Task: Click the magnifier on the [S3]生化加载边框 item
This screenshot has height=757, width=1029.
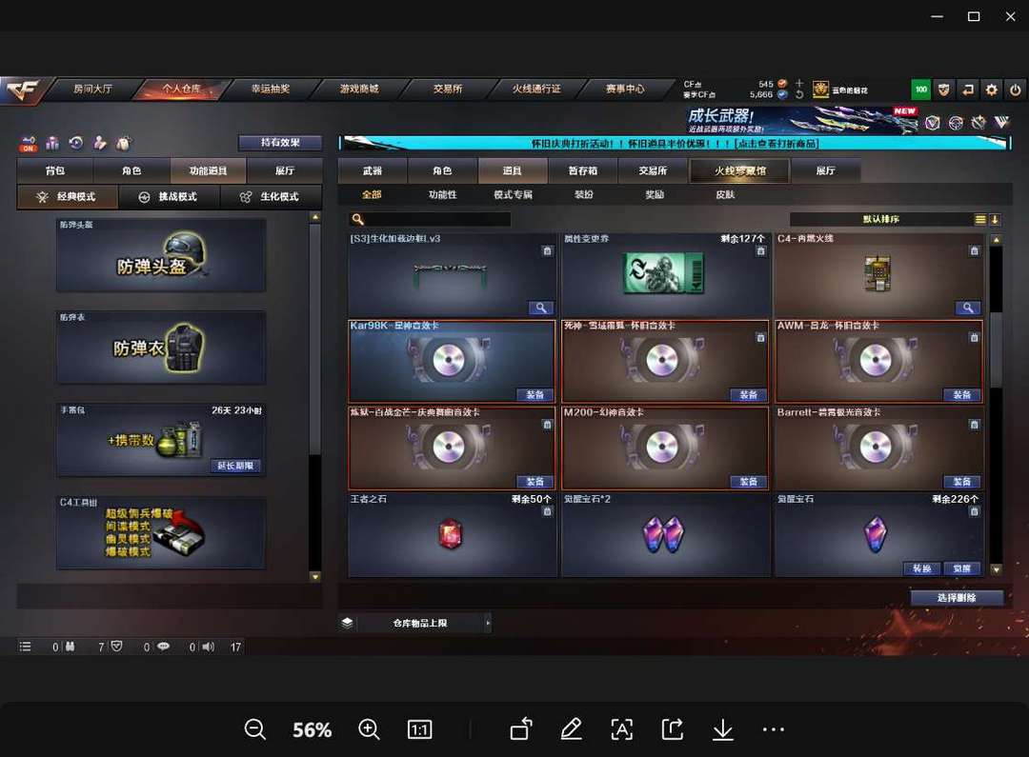Action: coord(541,308)
